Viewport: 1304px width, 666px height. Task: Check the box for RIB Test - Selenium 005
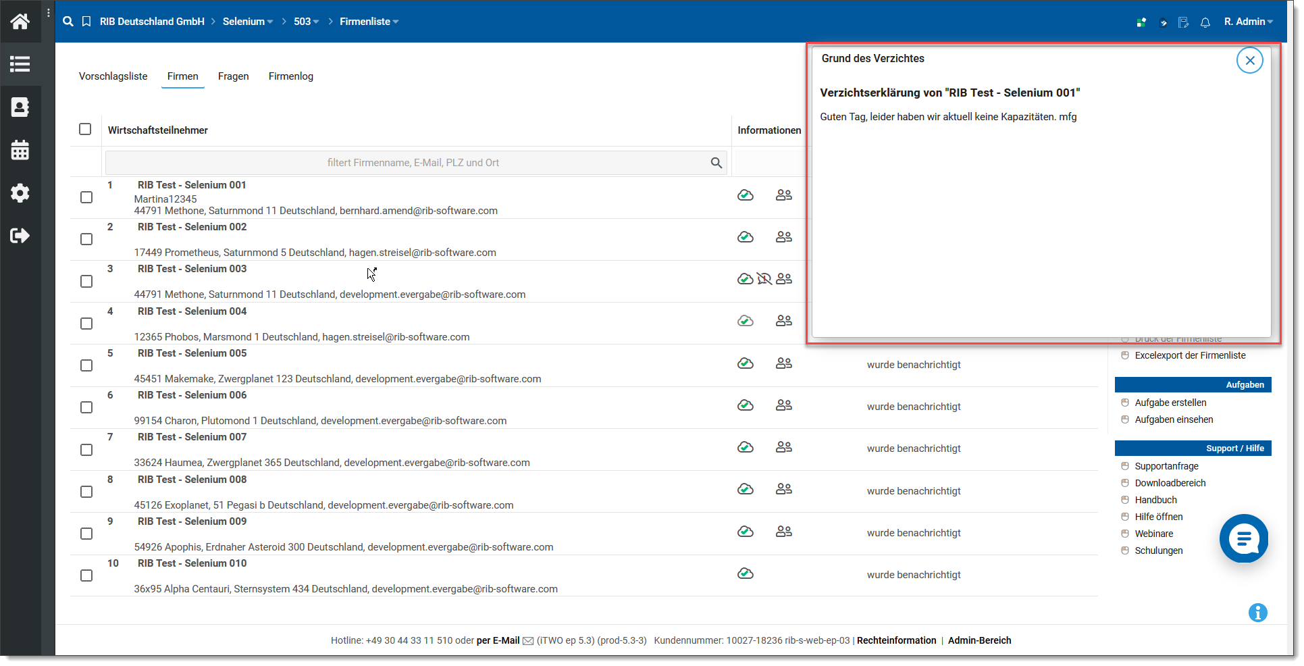[x=86, y=365]
